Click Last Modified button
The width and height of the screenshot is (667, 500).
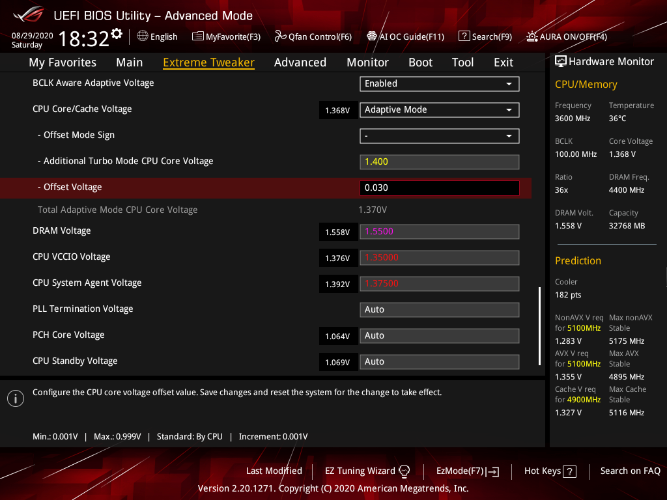274,471
